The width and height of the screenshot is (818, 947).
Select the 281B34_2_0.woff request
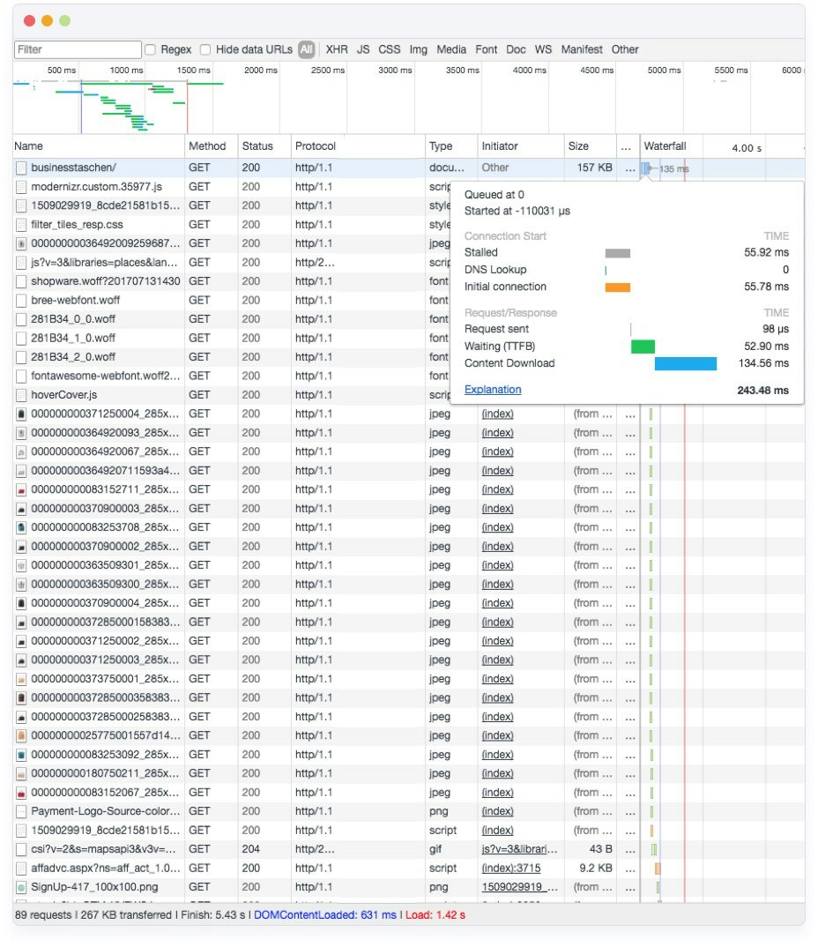click(73, 357)
